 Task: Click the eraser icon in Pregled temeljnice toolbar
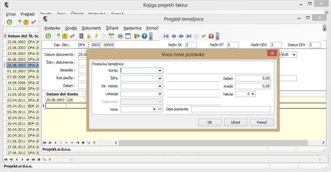click(72, 36)
